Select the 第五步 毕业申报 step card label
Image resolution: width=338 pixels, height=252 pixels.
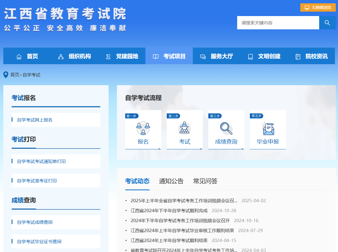point(268,142)
